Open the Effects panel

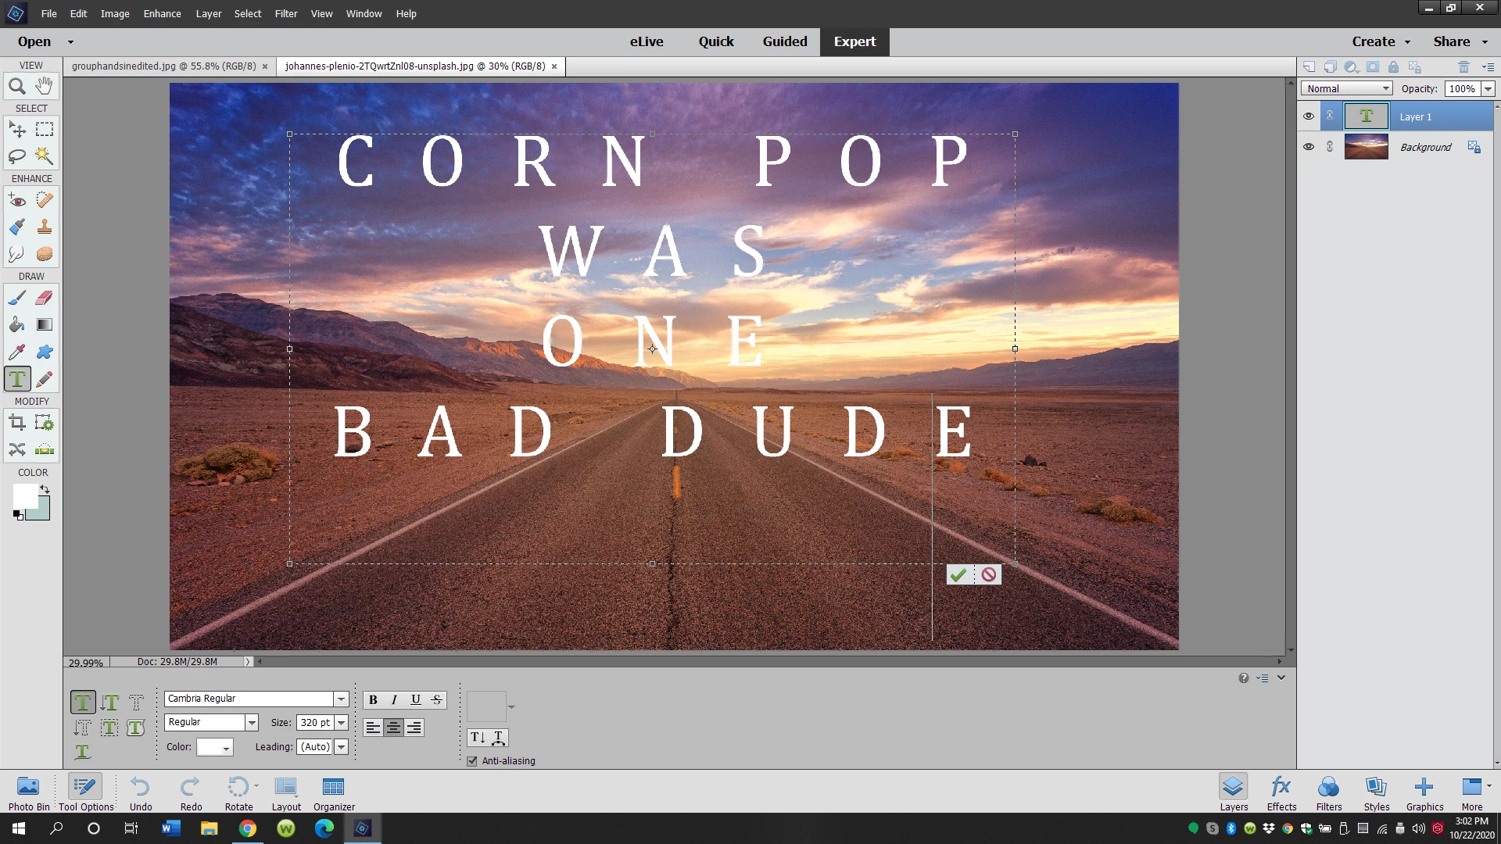point(1281,792)
